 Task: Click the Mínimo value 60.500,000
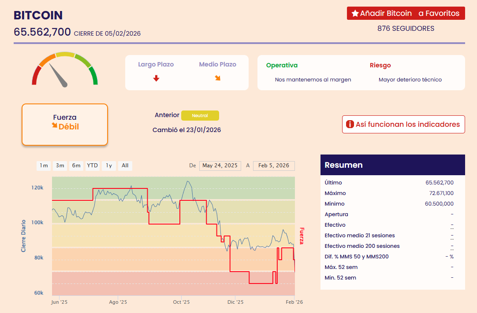tap(439, 204)
